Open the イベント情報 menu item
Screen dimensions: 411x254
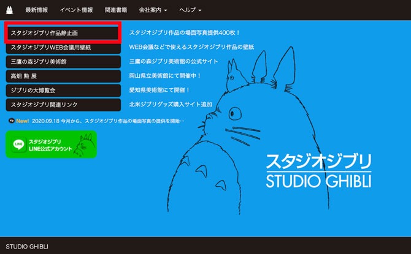pos(76,10)
